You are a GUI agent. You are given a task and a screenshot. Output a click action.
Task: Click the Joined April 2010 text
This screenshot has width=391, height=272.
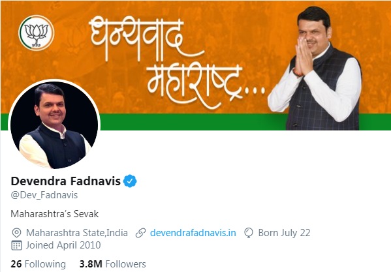coord(63,245)
